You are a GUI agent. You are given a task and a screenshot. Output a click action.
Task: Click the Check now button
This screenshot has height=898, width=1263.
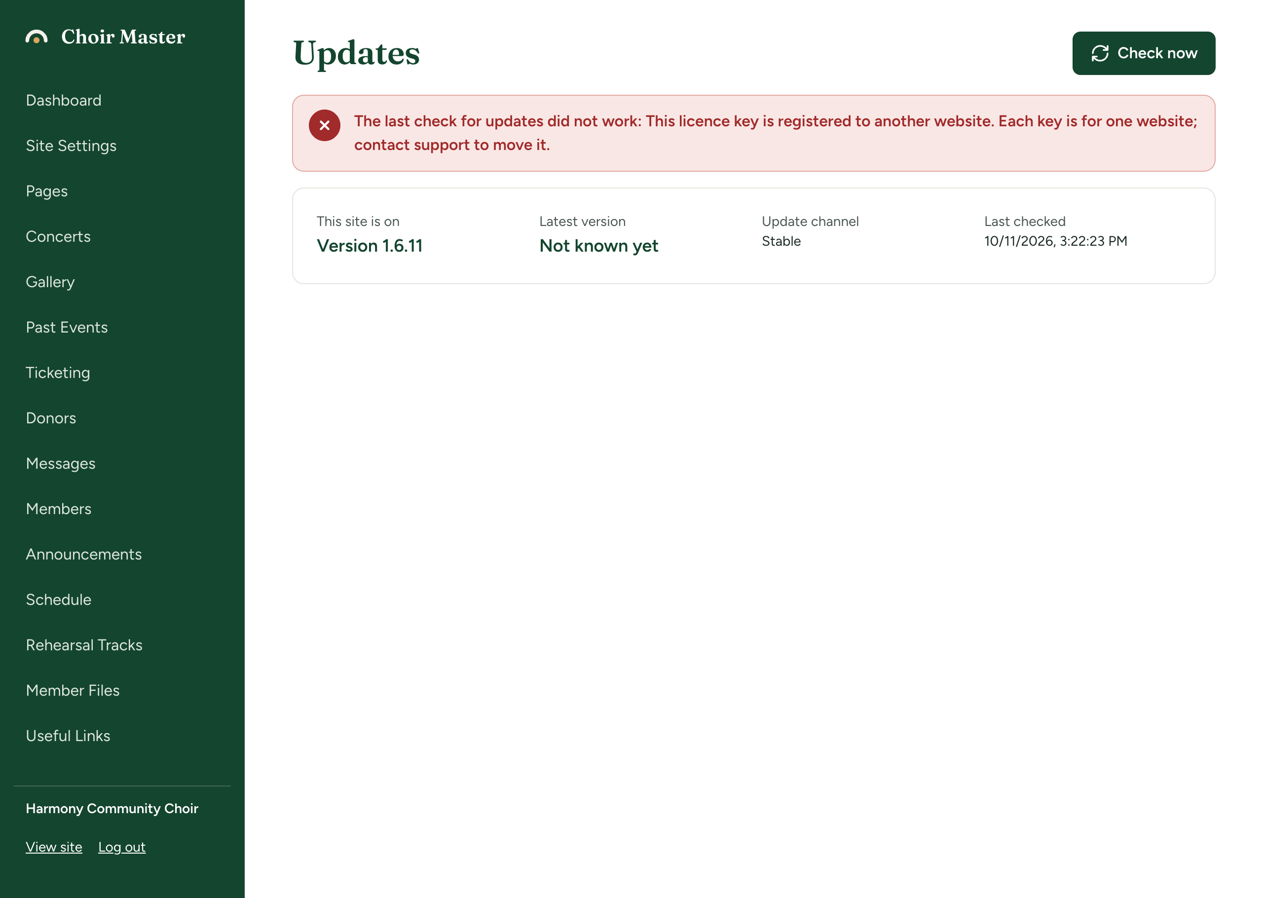1143,53
